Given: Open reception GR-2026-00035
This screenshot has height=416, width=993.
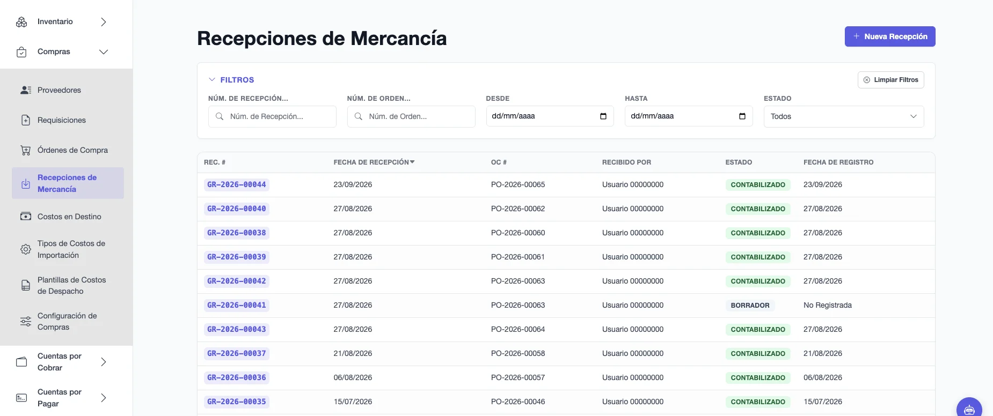Looking at the screenshot, I should pos(237,402).
